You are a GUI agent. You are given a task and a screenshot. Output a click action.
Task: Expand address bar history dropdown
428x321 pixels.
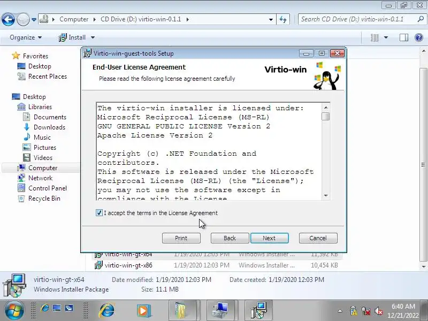[x=271, y=20]
